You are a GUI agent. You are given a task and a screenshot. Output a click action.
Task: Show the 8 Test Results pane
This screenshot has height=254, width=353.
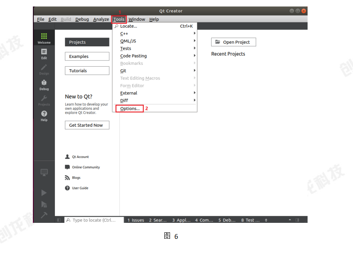click(250, 220)
